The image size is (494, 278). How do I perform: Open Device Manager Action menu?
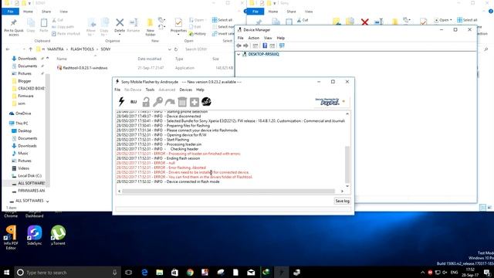tap(254, 38)
